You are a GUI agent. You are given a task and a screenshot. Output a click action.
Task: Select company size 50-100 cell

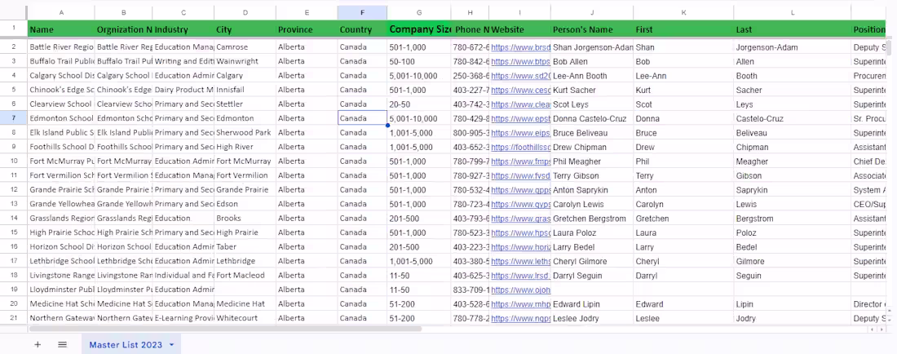419,61
